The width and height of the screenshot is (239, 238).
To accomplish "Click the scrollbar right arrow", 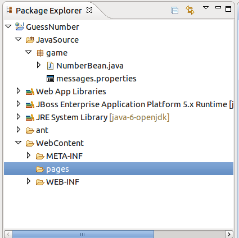I will (x=229, y=234).
